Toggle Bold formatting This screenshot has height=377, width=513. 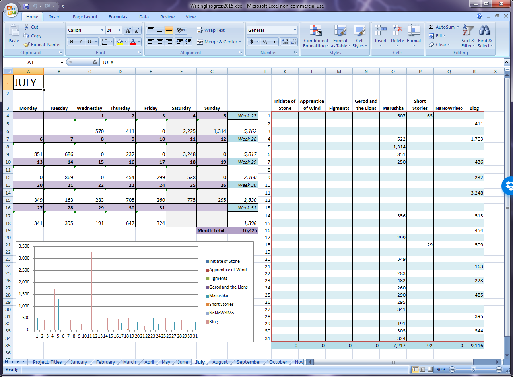[71, 42]
